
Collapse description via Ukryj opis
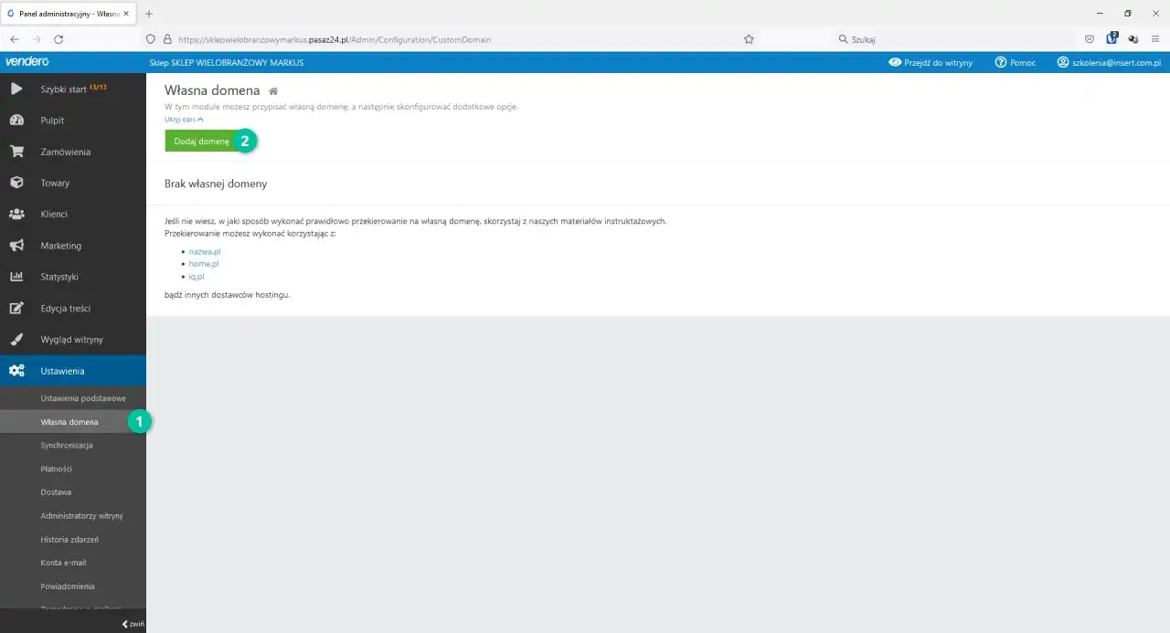tap(184, 120)
